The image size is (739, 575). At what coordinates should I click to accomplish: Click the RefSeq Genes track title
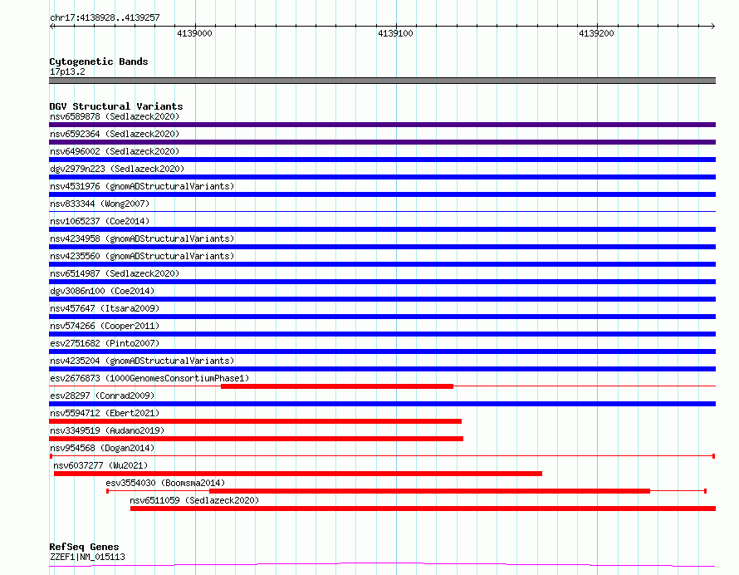pos(85,547)
